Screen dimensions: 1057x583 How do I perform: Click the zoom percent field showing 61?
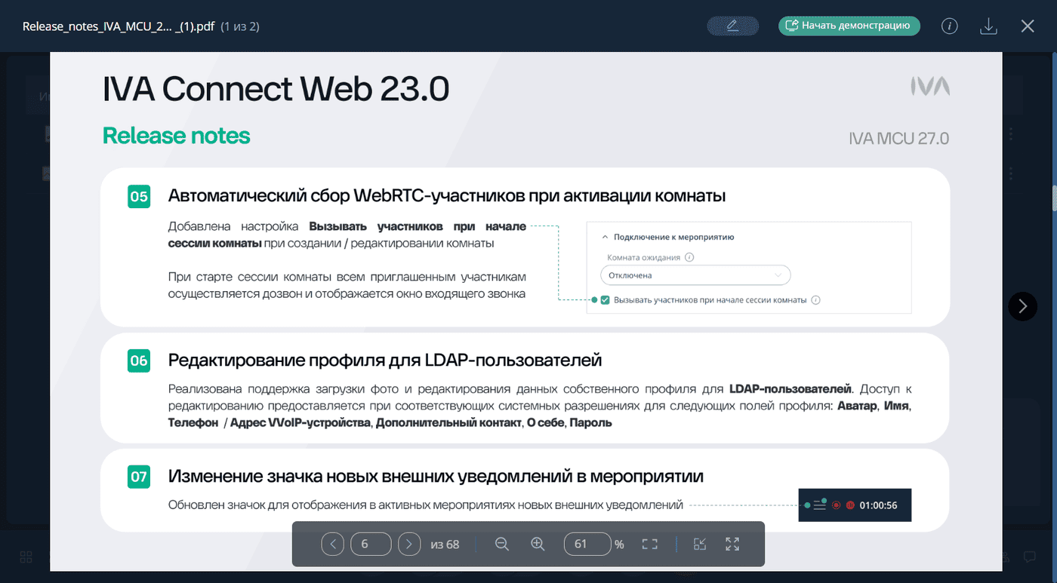587,544
